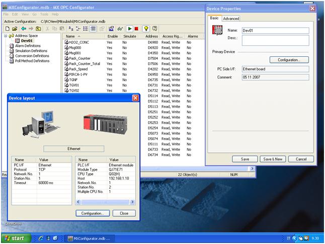
Task: Click the Copy toolbar icon
Action: click(x=55, y=29)
